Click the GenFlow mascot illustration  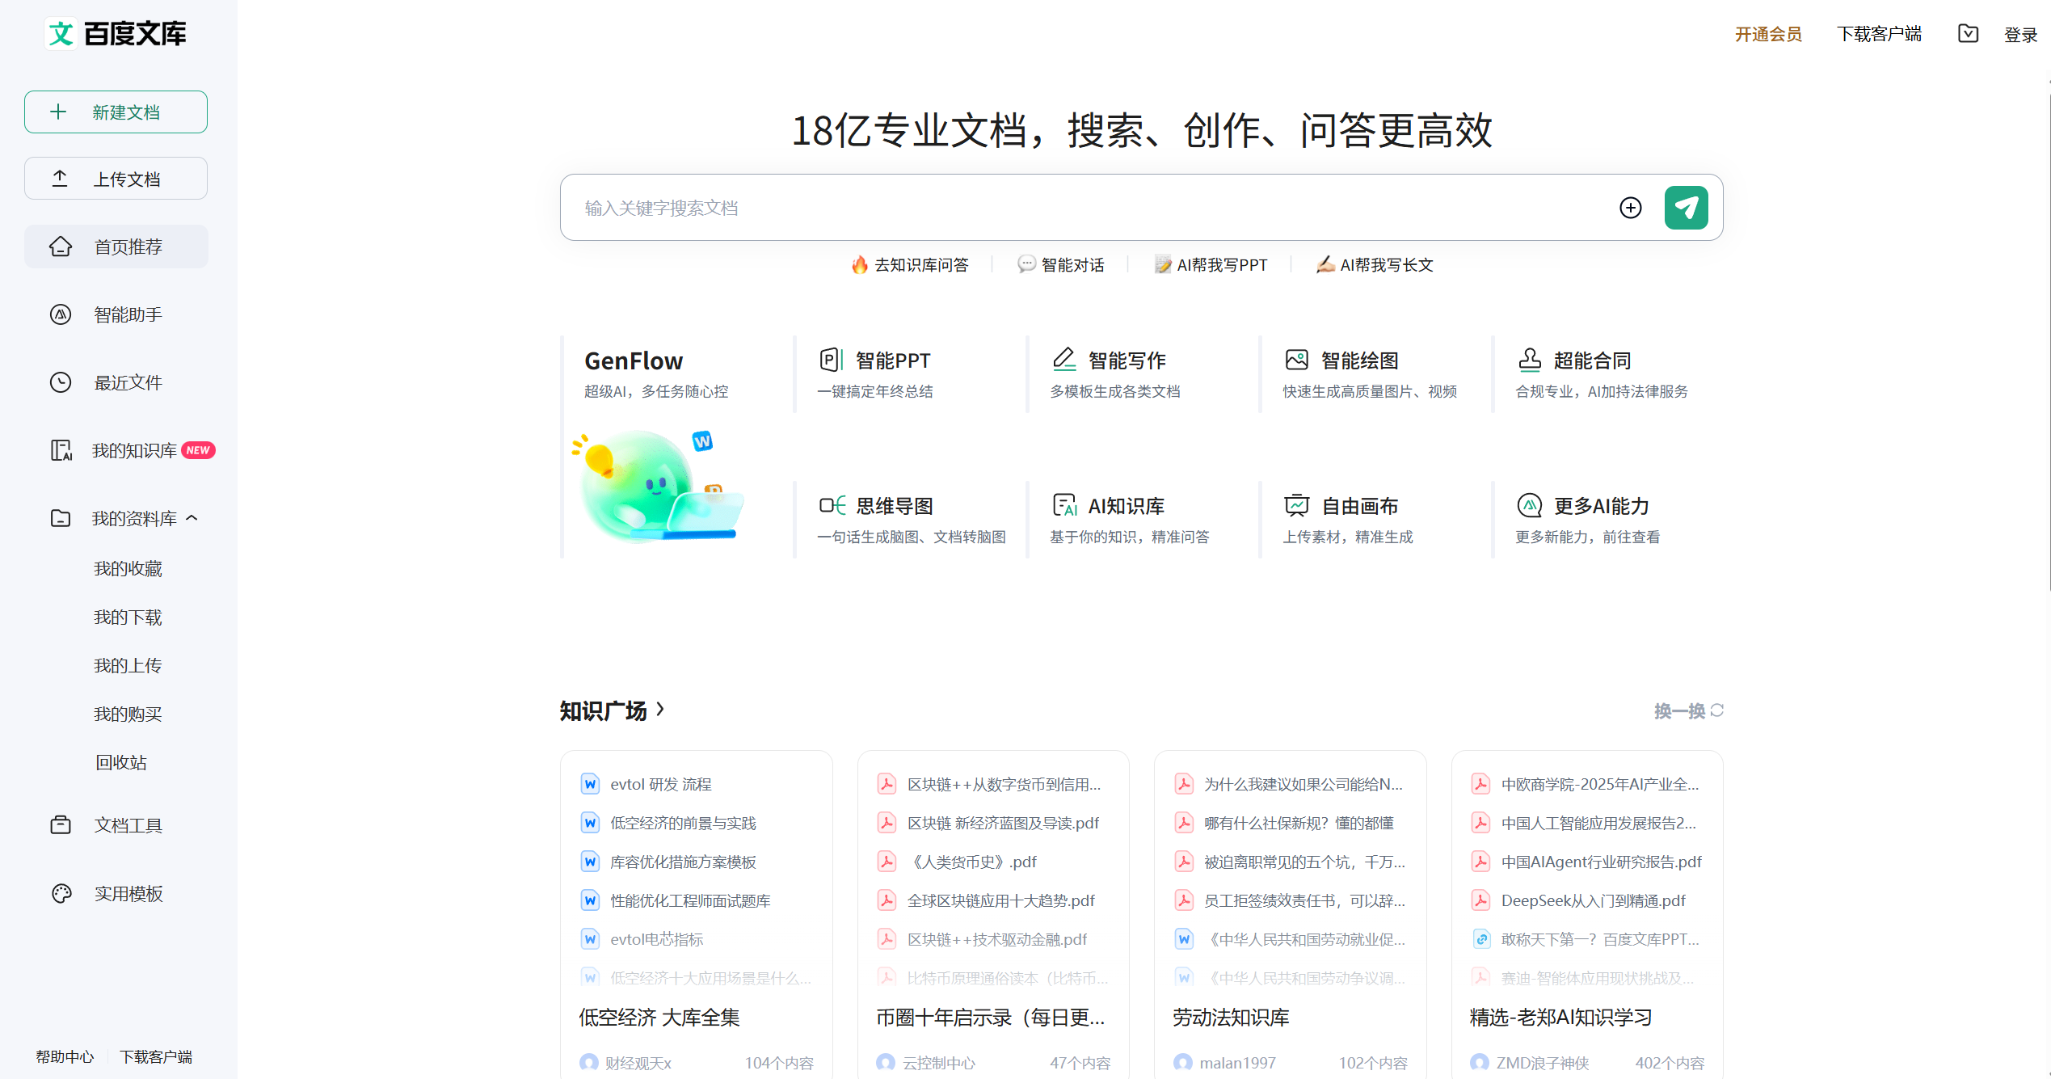(x=659, y=485)
